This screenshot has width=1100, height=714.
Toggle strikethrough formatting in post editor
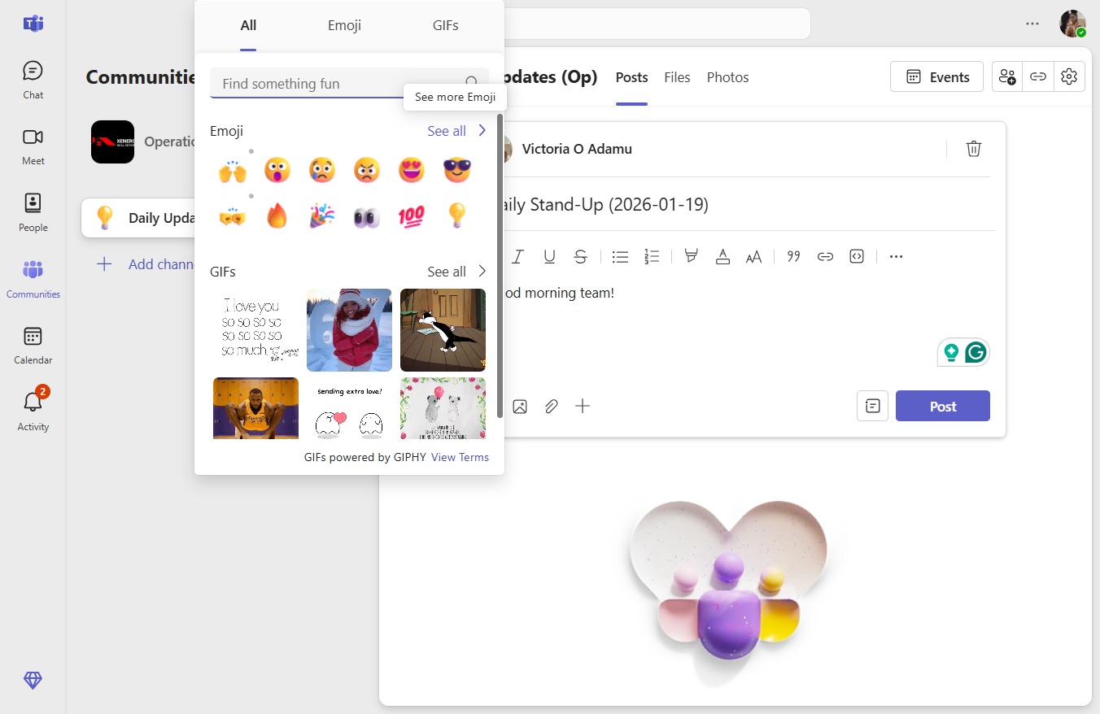[580, 257]
